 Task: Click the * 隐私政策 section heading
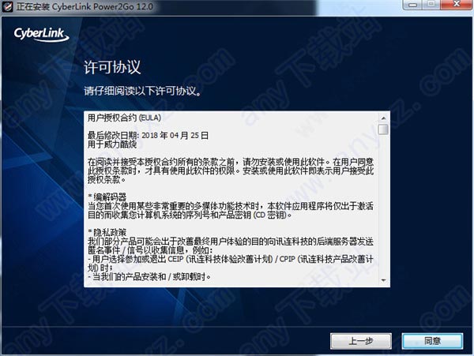107,233
